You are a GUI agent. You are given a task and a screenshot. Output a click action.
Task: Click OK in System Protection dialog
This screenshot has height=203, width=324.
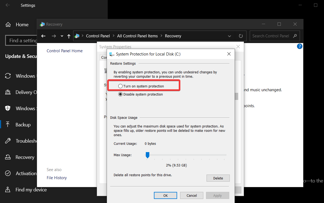tap(166, 195)
